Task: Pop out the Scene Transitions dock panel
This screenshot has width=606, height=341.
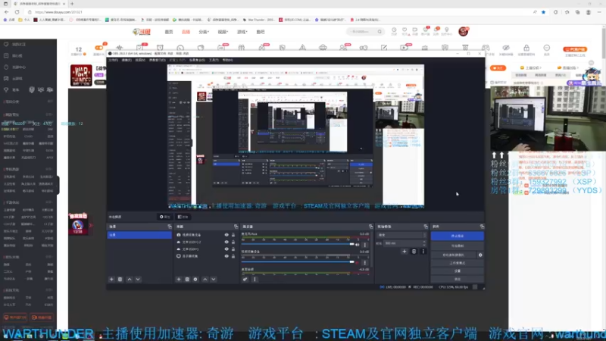Action: [426, 227]
